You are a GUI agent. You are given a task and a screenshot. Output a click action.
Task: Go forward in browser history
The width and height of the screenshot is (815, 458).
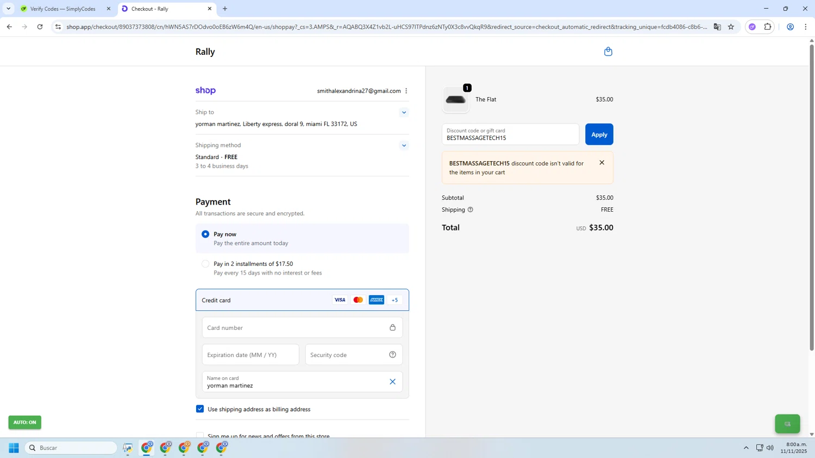tap(24, 27)
